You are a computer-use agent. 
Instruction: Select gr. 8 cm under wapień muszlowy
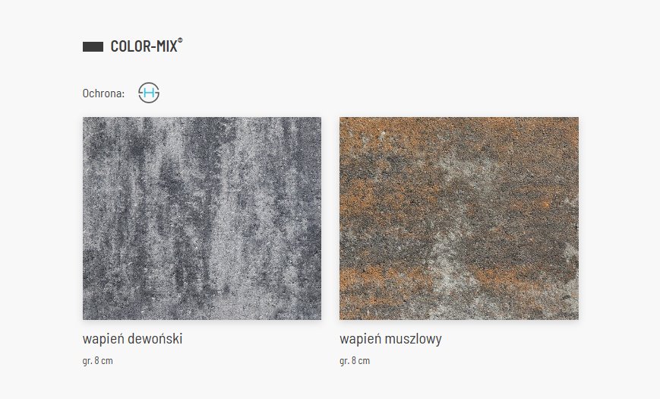pyautogui.click(x=355, y=361)
